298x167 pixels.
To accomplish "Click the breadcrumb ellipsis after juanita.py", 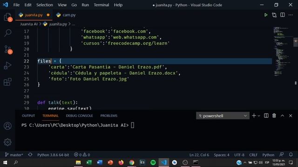I will 74,24.
